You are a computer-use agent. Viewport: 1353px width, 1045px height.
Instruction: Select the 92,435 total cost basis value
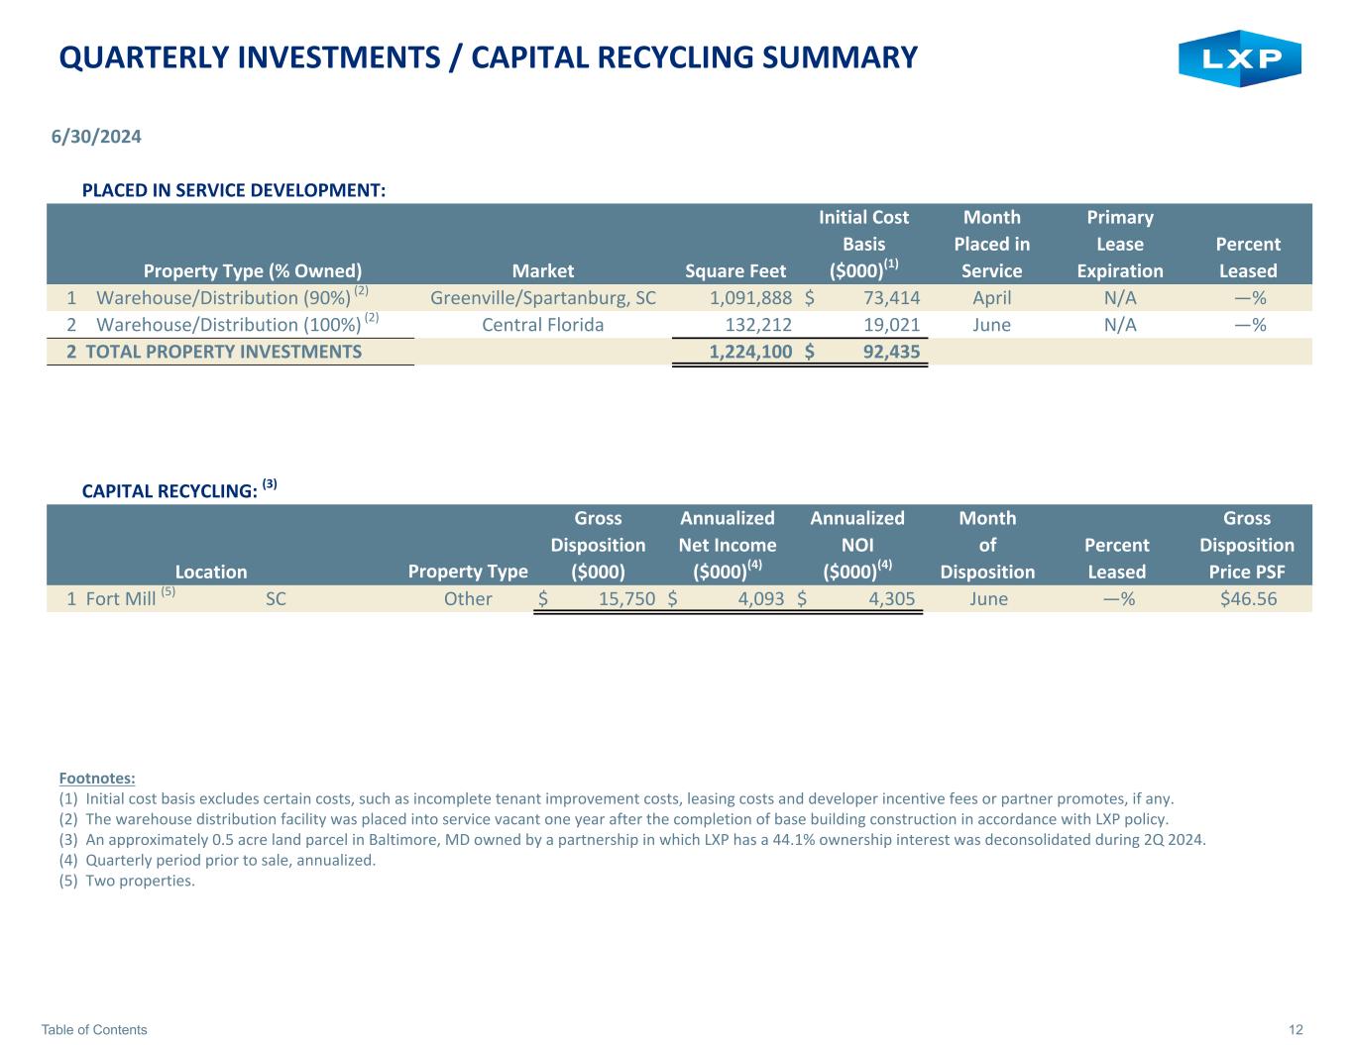(889, 352)
